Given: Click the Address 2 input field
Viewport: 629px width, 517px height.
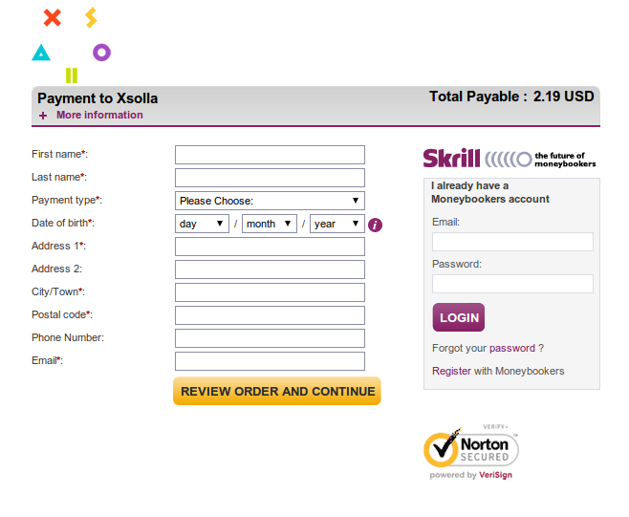Looking at the screenshot, I should tap(270, 269).
